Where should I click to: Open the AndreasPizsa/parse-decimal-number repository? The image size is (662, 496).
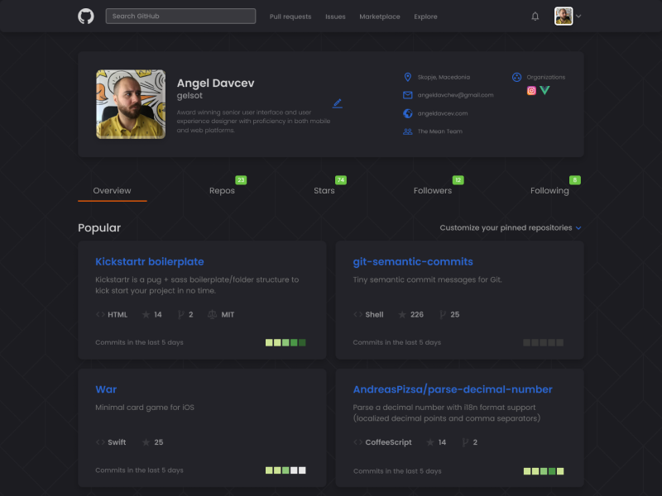click(455, 389)
